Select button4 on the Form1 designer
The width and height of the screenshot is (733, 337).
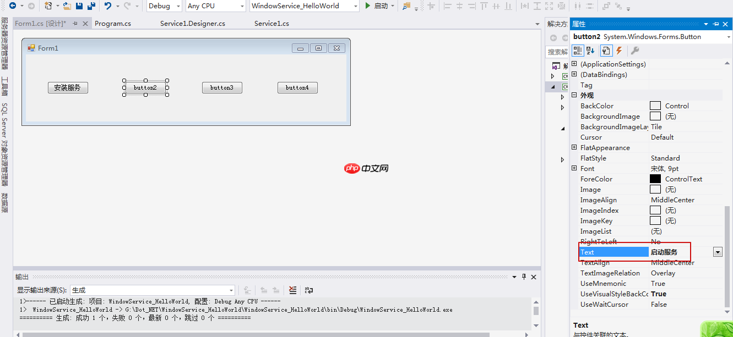(297, 87)
